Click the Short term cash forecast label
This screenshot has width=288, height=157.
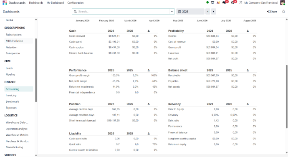pyautogui.click(x=83, y=121)
